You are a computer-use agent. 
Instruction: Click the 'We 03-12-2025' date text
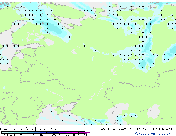[117, 129]
